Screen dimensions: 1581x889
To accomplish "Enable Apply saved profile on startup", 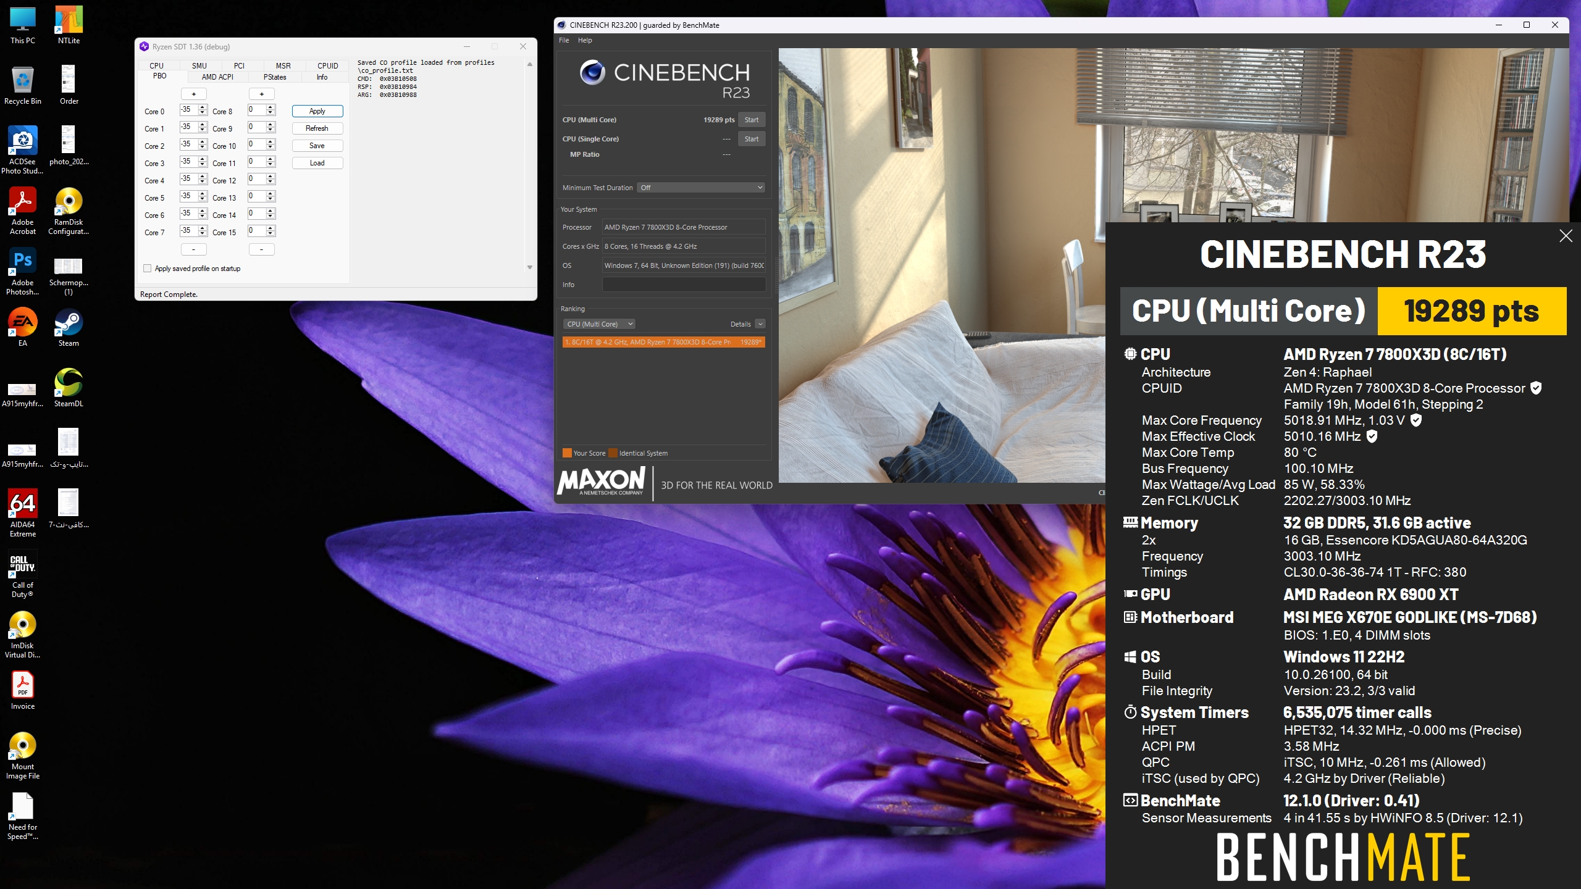I will (147, 269).
